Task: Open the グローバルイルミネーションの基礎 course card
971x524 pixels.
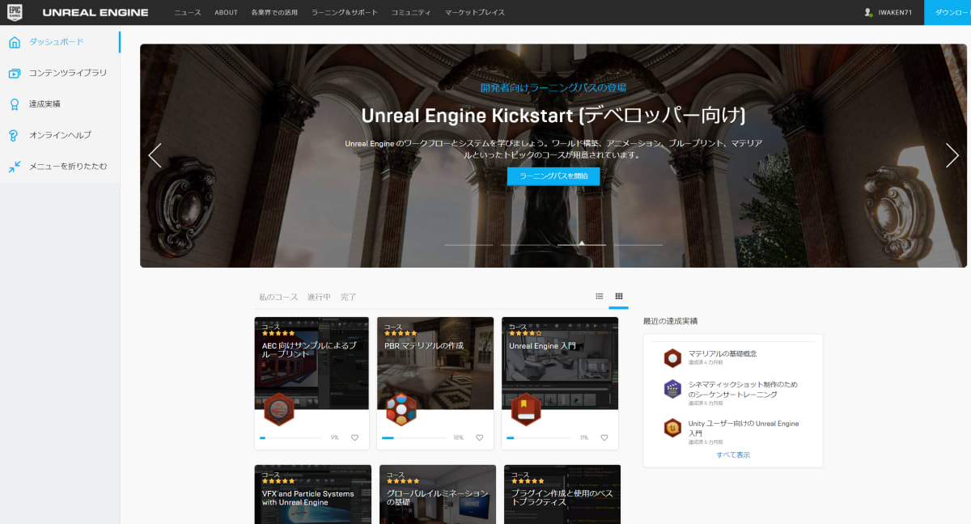Action: [438, 494]
